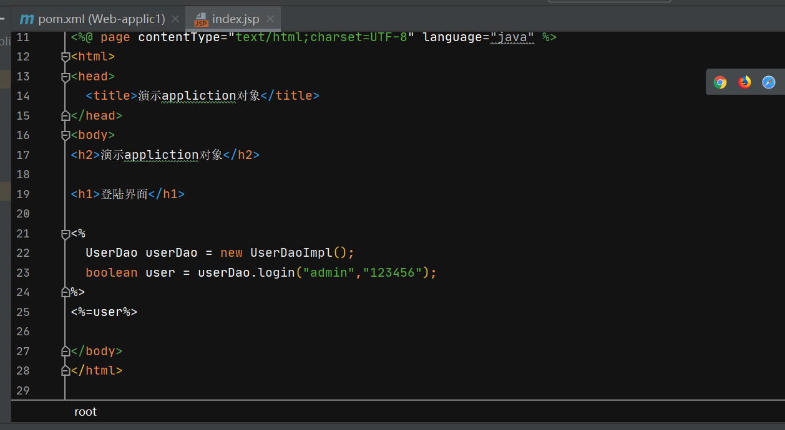Screen dimensions: 785x430
Task: Click line number 20 in the gutter
Action: point(22,213)
